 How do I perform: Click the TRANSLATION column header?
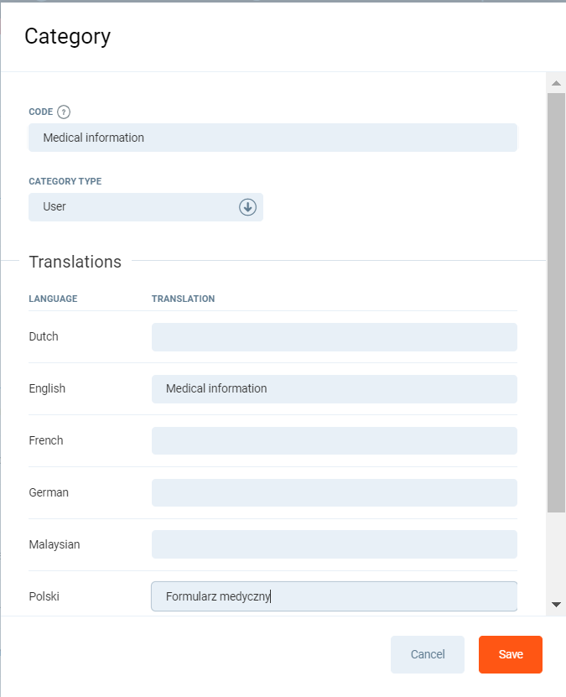coord(183,299)
